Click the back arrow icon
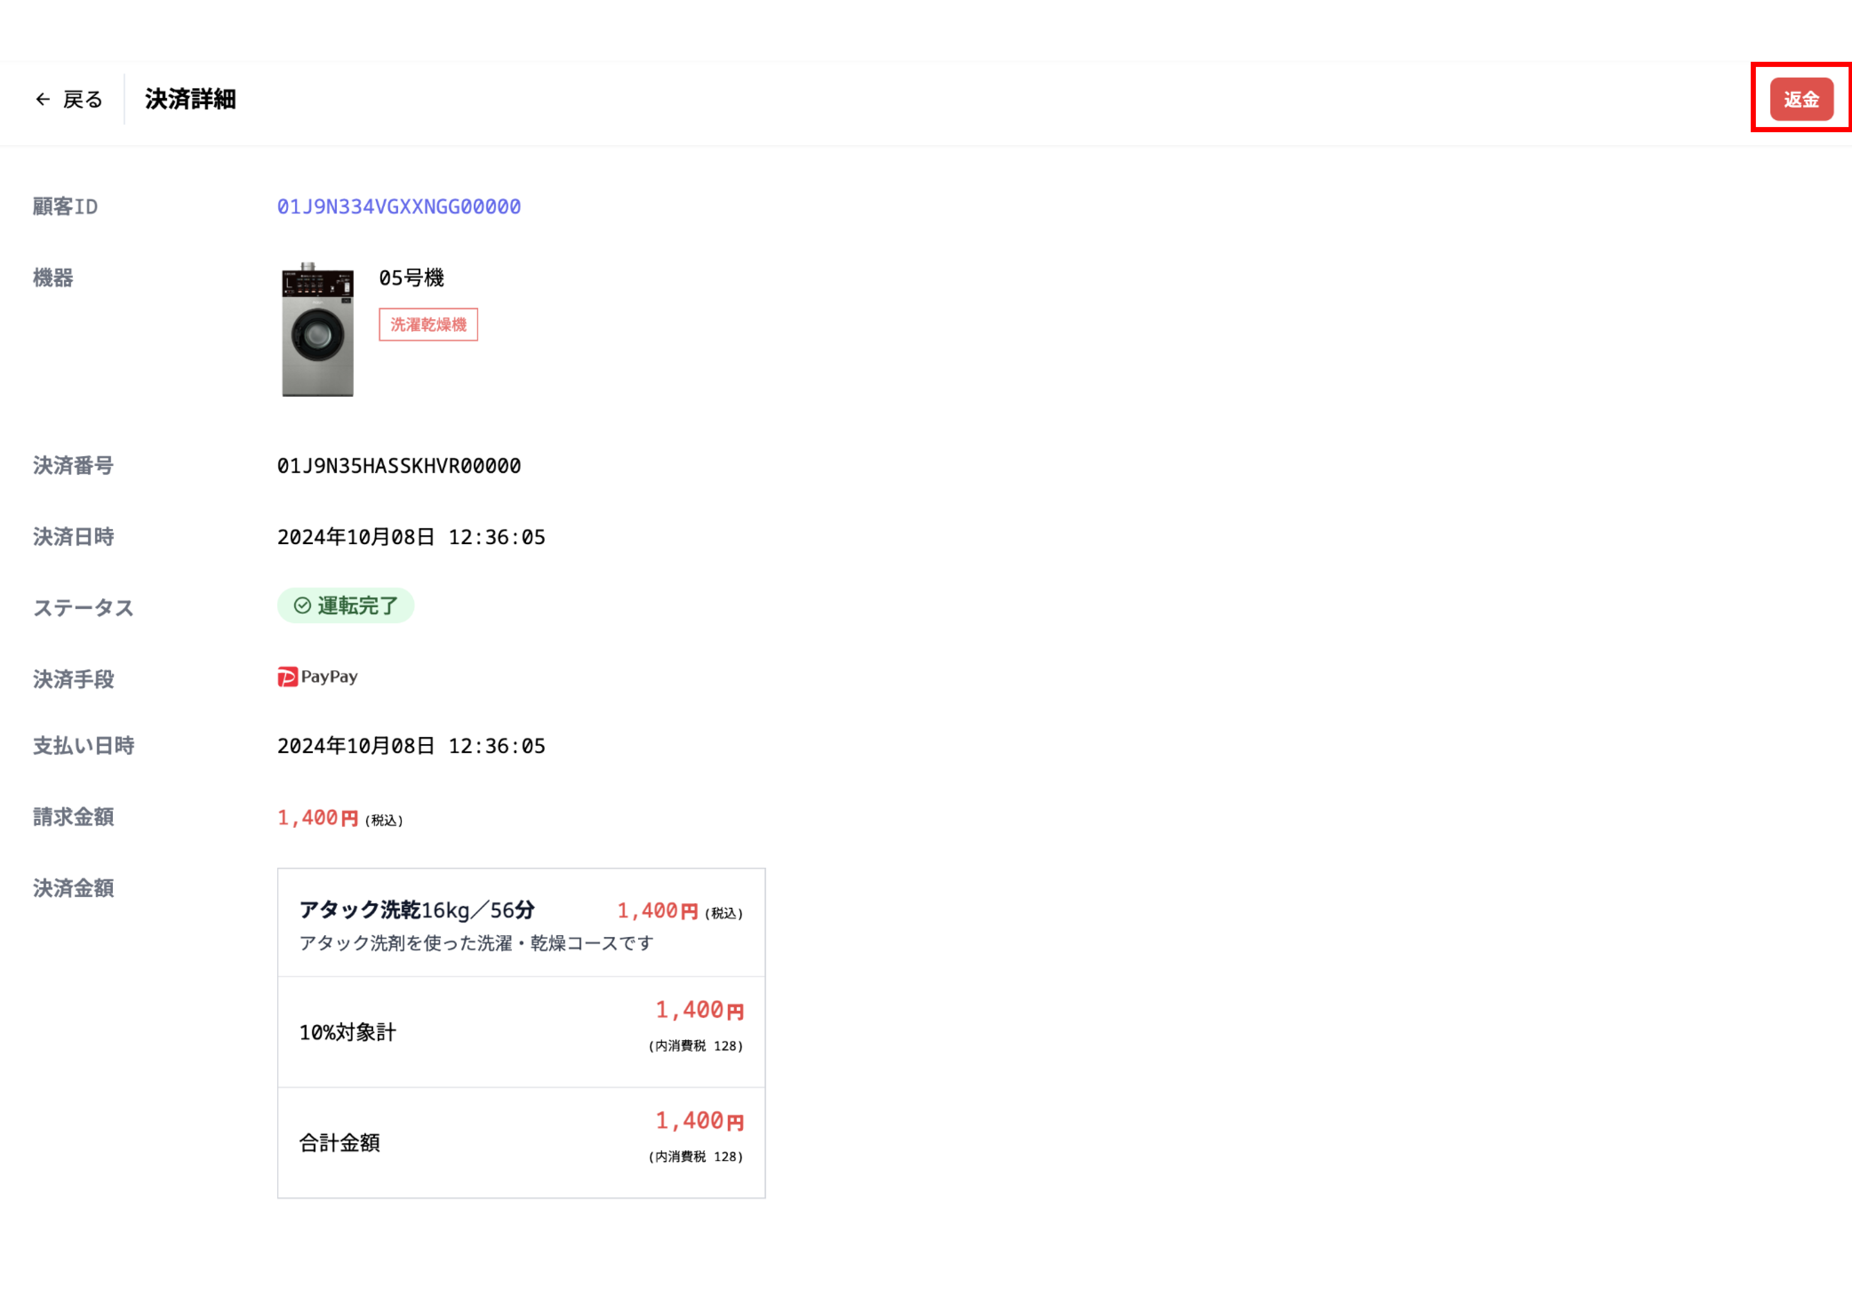 (43, 98)
